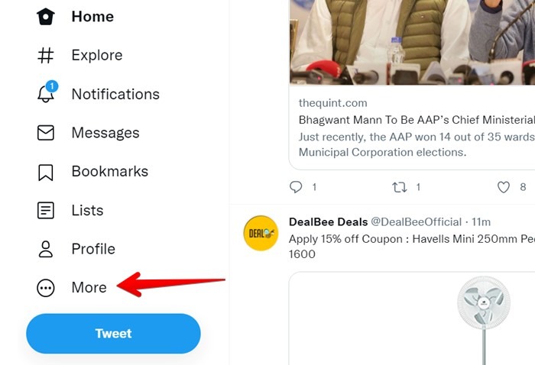Open Messages envelope icon
535x365 pixels.
coord(46,133)
